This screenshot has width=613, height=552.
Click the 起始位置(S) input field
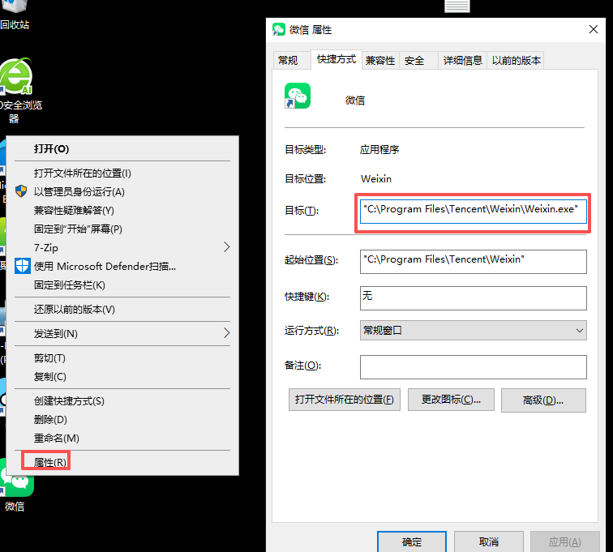click(473, 262)
